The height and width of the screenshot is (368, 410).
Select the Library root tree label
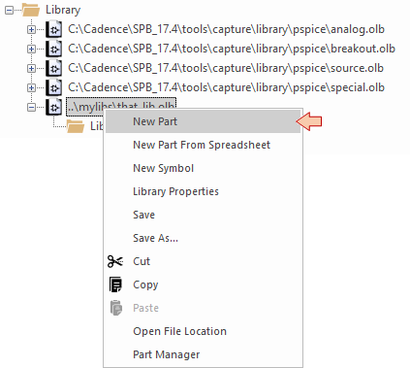pyautogui.click(x=63, y=10)
